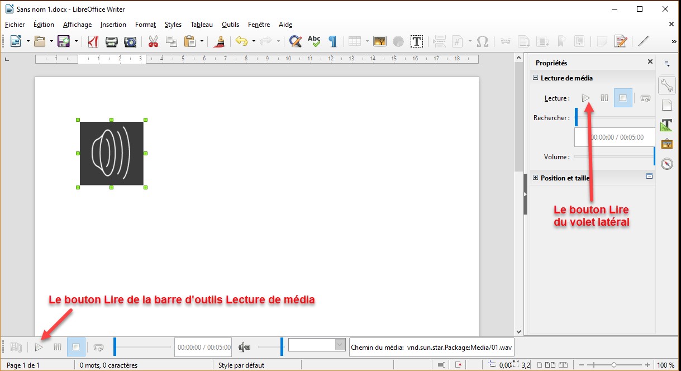Screen dimensions: 681x371
Task: Click the Export as PDF icon
Action: [94, 41]
